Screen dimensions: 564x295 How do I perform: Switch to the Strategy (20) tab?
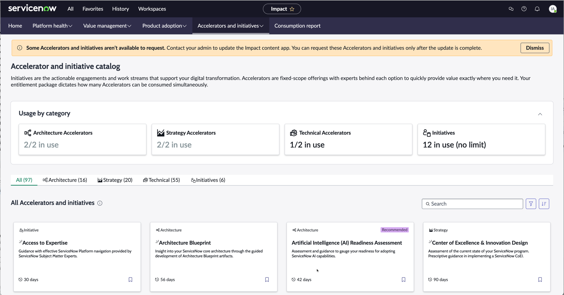(115, 180)
